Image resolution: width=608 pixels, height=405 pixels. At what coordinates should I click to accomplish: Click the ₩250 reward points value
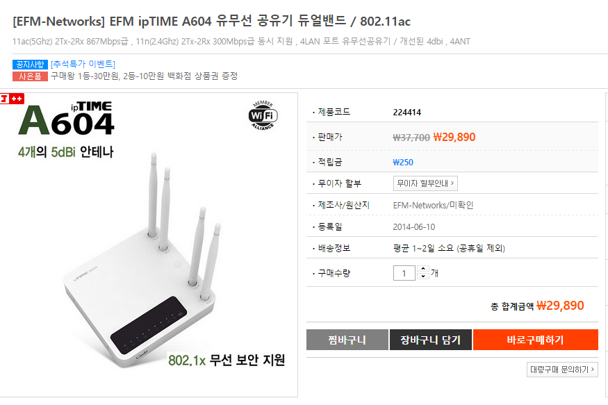(403, 163)
